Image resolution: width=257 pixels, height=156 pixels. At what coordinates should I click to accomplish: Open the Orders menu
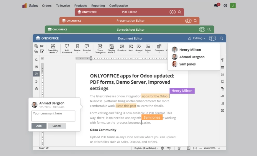coord(47,5)
